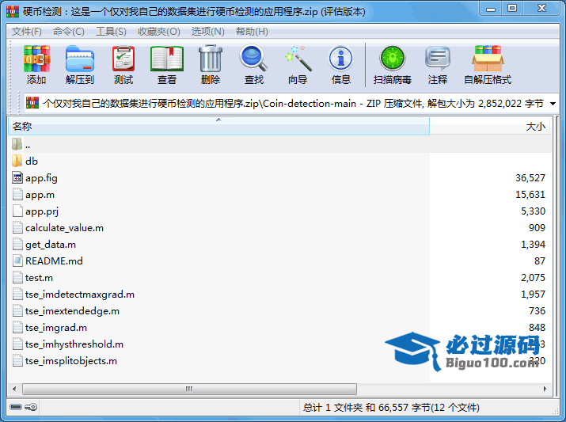Select the app.m file row
The height and width of the screenshot is (422, 566).
coord(279,194)
